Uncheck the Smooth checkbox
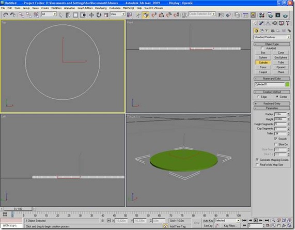295x230 pixels. tap(276, 139)
